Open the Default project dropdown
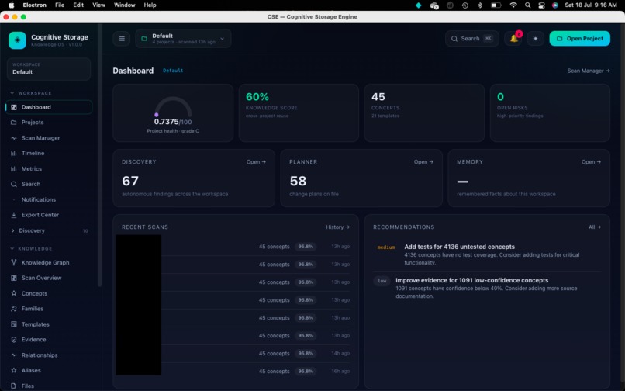Image resolution: width=625 pixels, height=391 pixels. click(183, 39)
